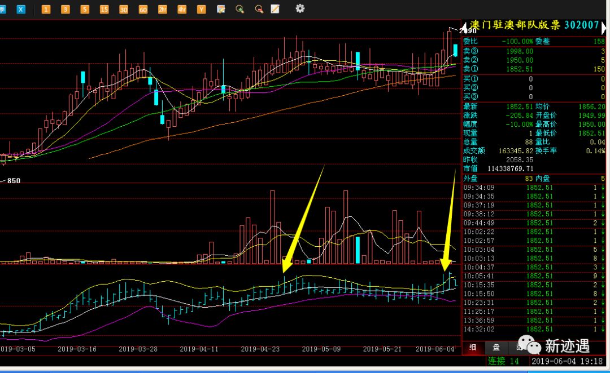Image resolution: width=610 pixels, height=373 pixels.
Task: Select trade row at 10:05:41
Action: click(x=534, y=276)
